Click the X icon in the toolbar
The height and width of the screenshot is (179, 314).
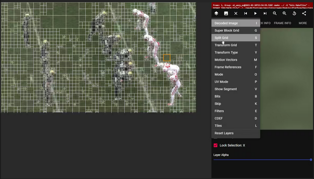point(236,13)
